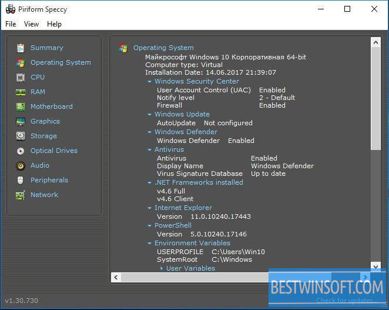Collapse .NET Frameworks installed section
The image size is (389, 310).
pyautogui.click(x=149, y=183)
